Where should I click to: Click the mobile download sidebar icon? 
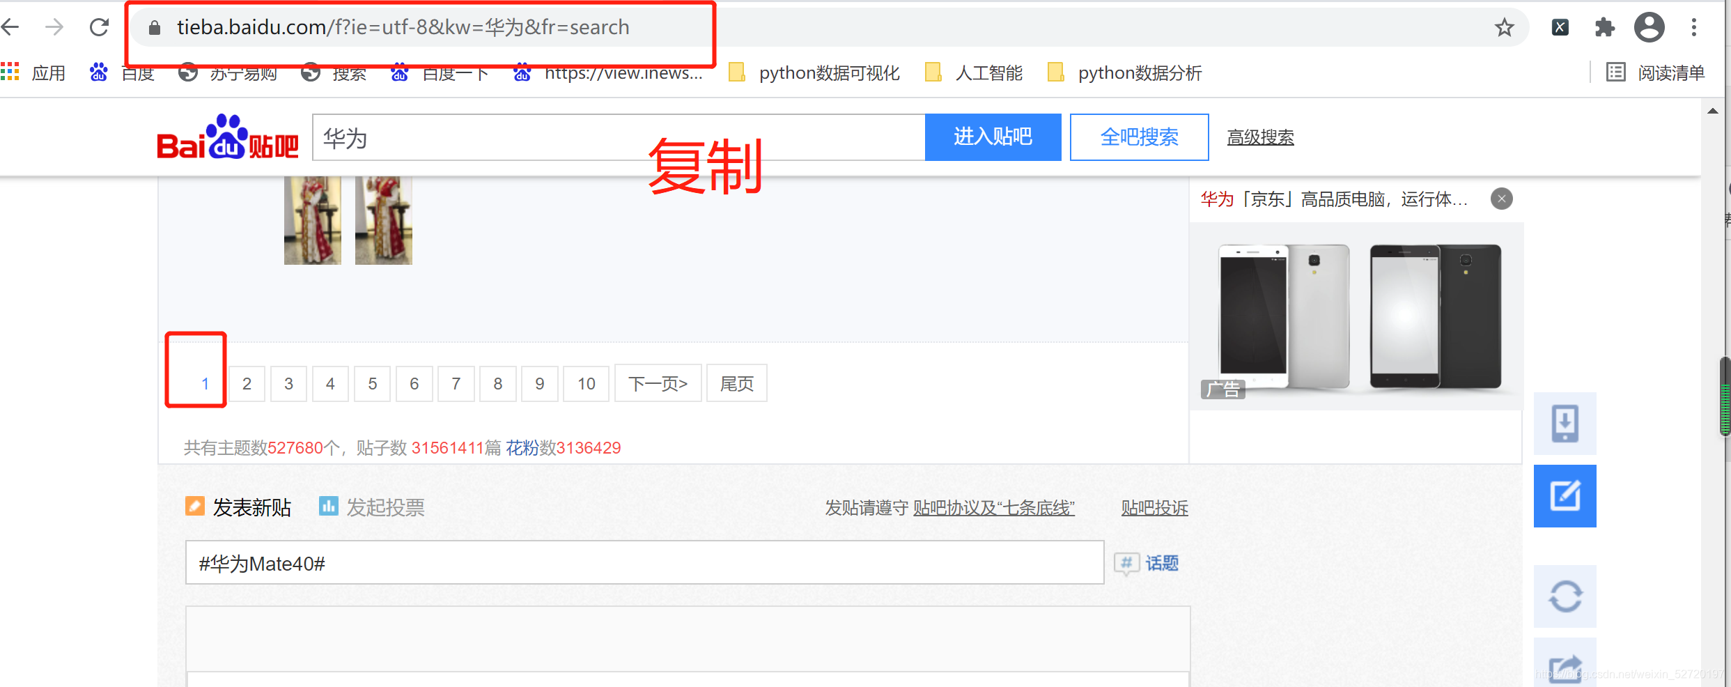pos(1565,424)
